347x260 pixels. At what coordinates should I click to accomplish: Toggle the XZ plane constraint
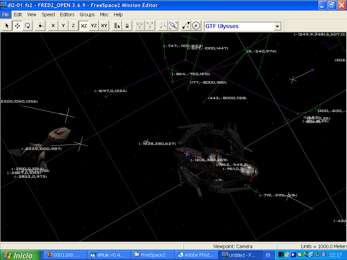click(x=84, y=26)
